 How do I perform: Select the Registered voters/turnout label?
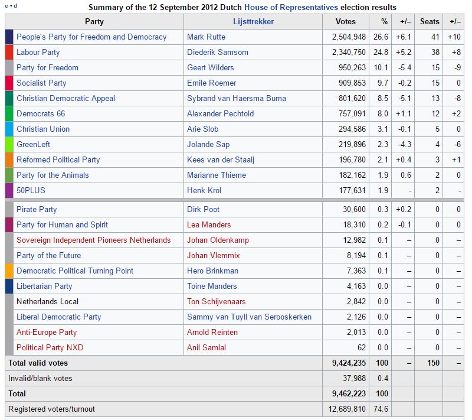tap(51, 409)
